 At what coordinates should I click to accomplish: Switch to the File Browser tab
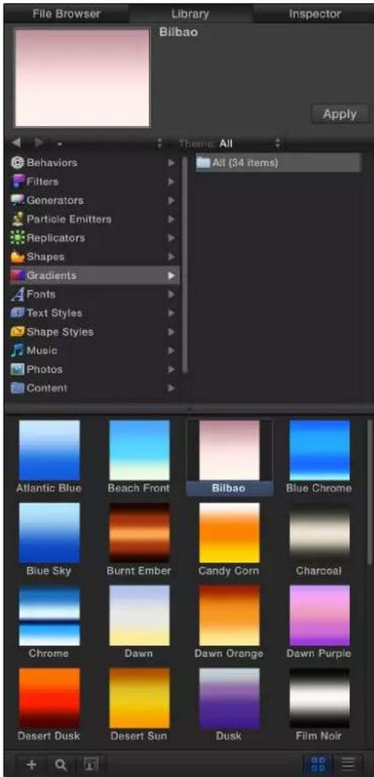pyautogui.click(x=66, y=14)
